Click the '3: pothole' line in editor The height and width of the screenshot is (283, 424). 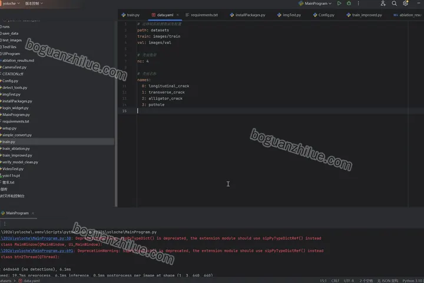click(153, 104)
